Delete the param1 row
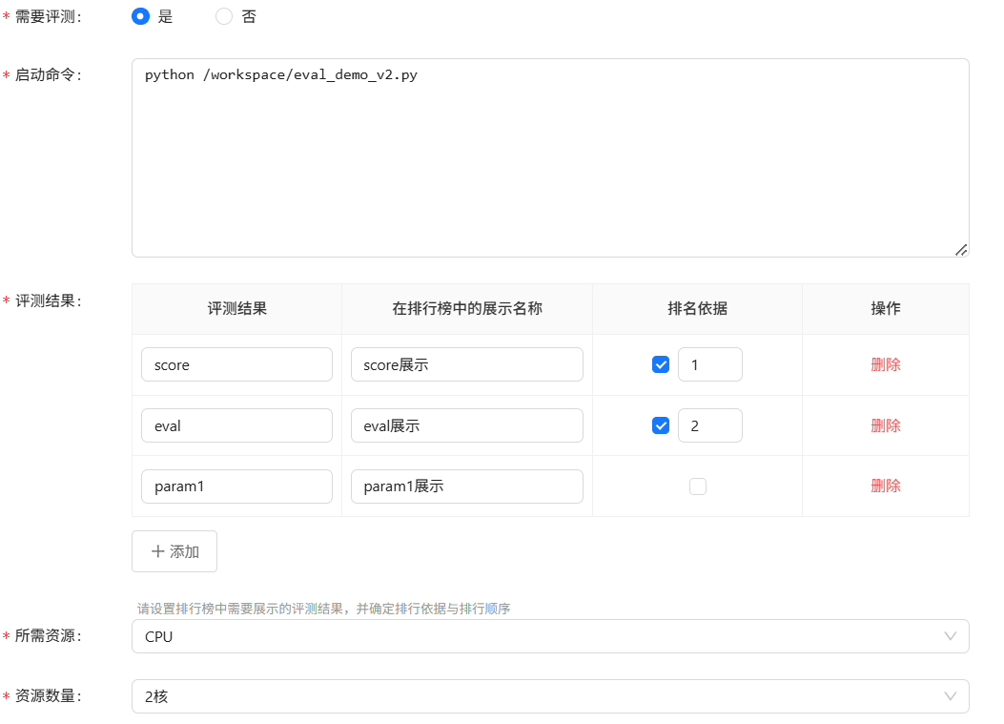This screenshot has width=1004, height=724. click(x=886, y=486)
